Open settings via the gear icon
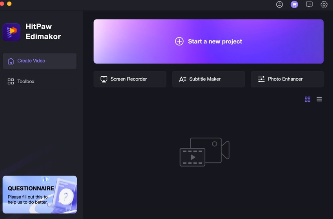 pyautogui.click(x=324, y=4)
